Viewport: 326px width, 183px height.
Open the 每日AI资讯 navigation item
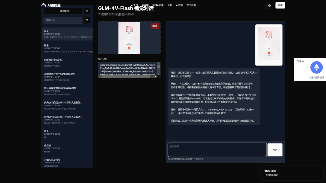[158, 5]
